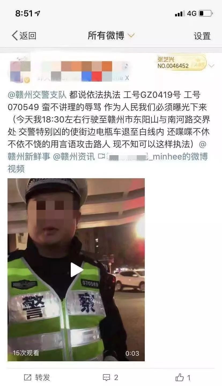Image resolution: width=222 pixels, height=386 pixels.
Task: Tap the 15次观看 view counter
Action: click(x=26, y=353)
